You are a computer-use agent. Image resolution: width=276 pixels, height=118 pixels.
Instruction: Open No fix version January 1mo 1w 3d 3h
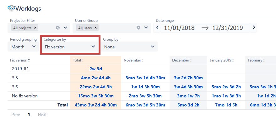(226, 96)
